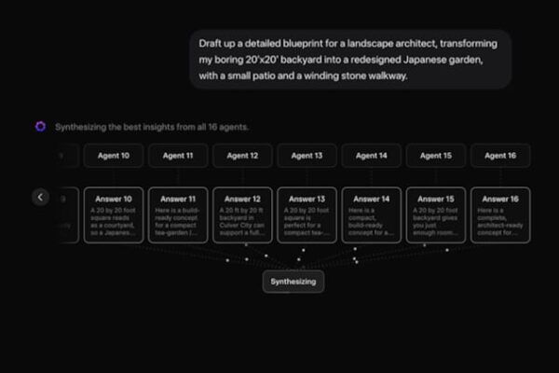Viewport: 559px width, 373px height.
Task: Select the Agent 14 box
Action: coord(371,156)
